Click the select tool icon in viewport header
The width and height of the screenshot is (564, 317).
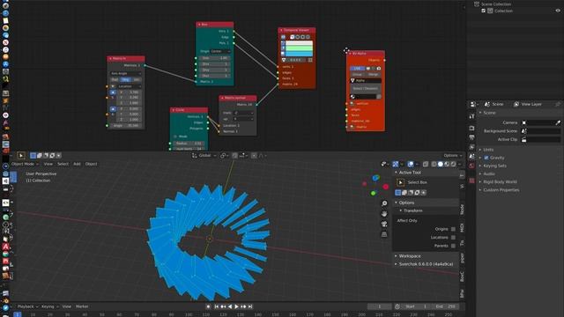pyautogui.click(x=21, y=156)
